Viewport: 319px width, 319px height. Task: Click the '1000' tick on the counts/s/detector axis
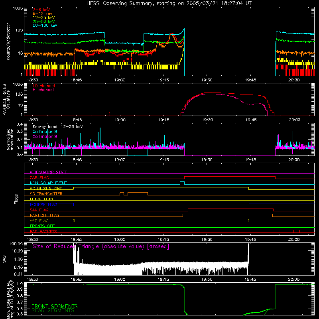[x=18, y=8]
